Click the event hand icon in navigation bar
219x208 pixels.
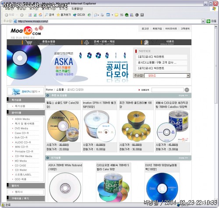point(146,43)
